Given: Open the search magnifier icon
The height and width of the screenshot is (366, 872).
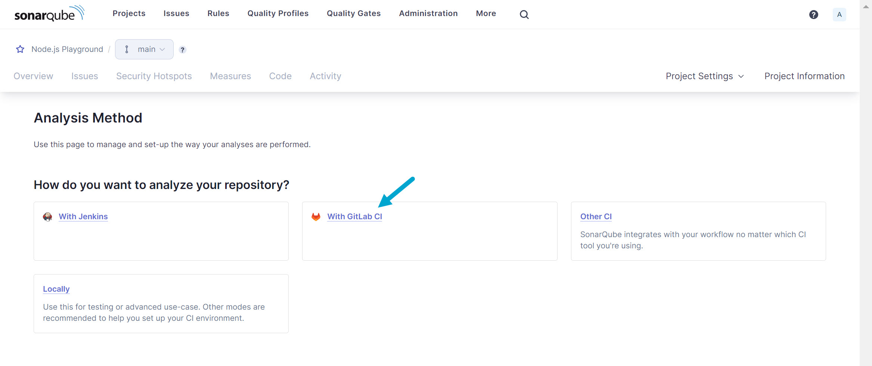Looking at the screenshot, I should pos(524,15).
